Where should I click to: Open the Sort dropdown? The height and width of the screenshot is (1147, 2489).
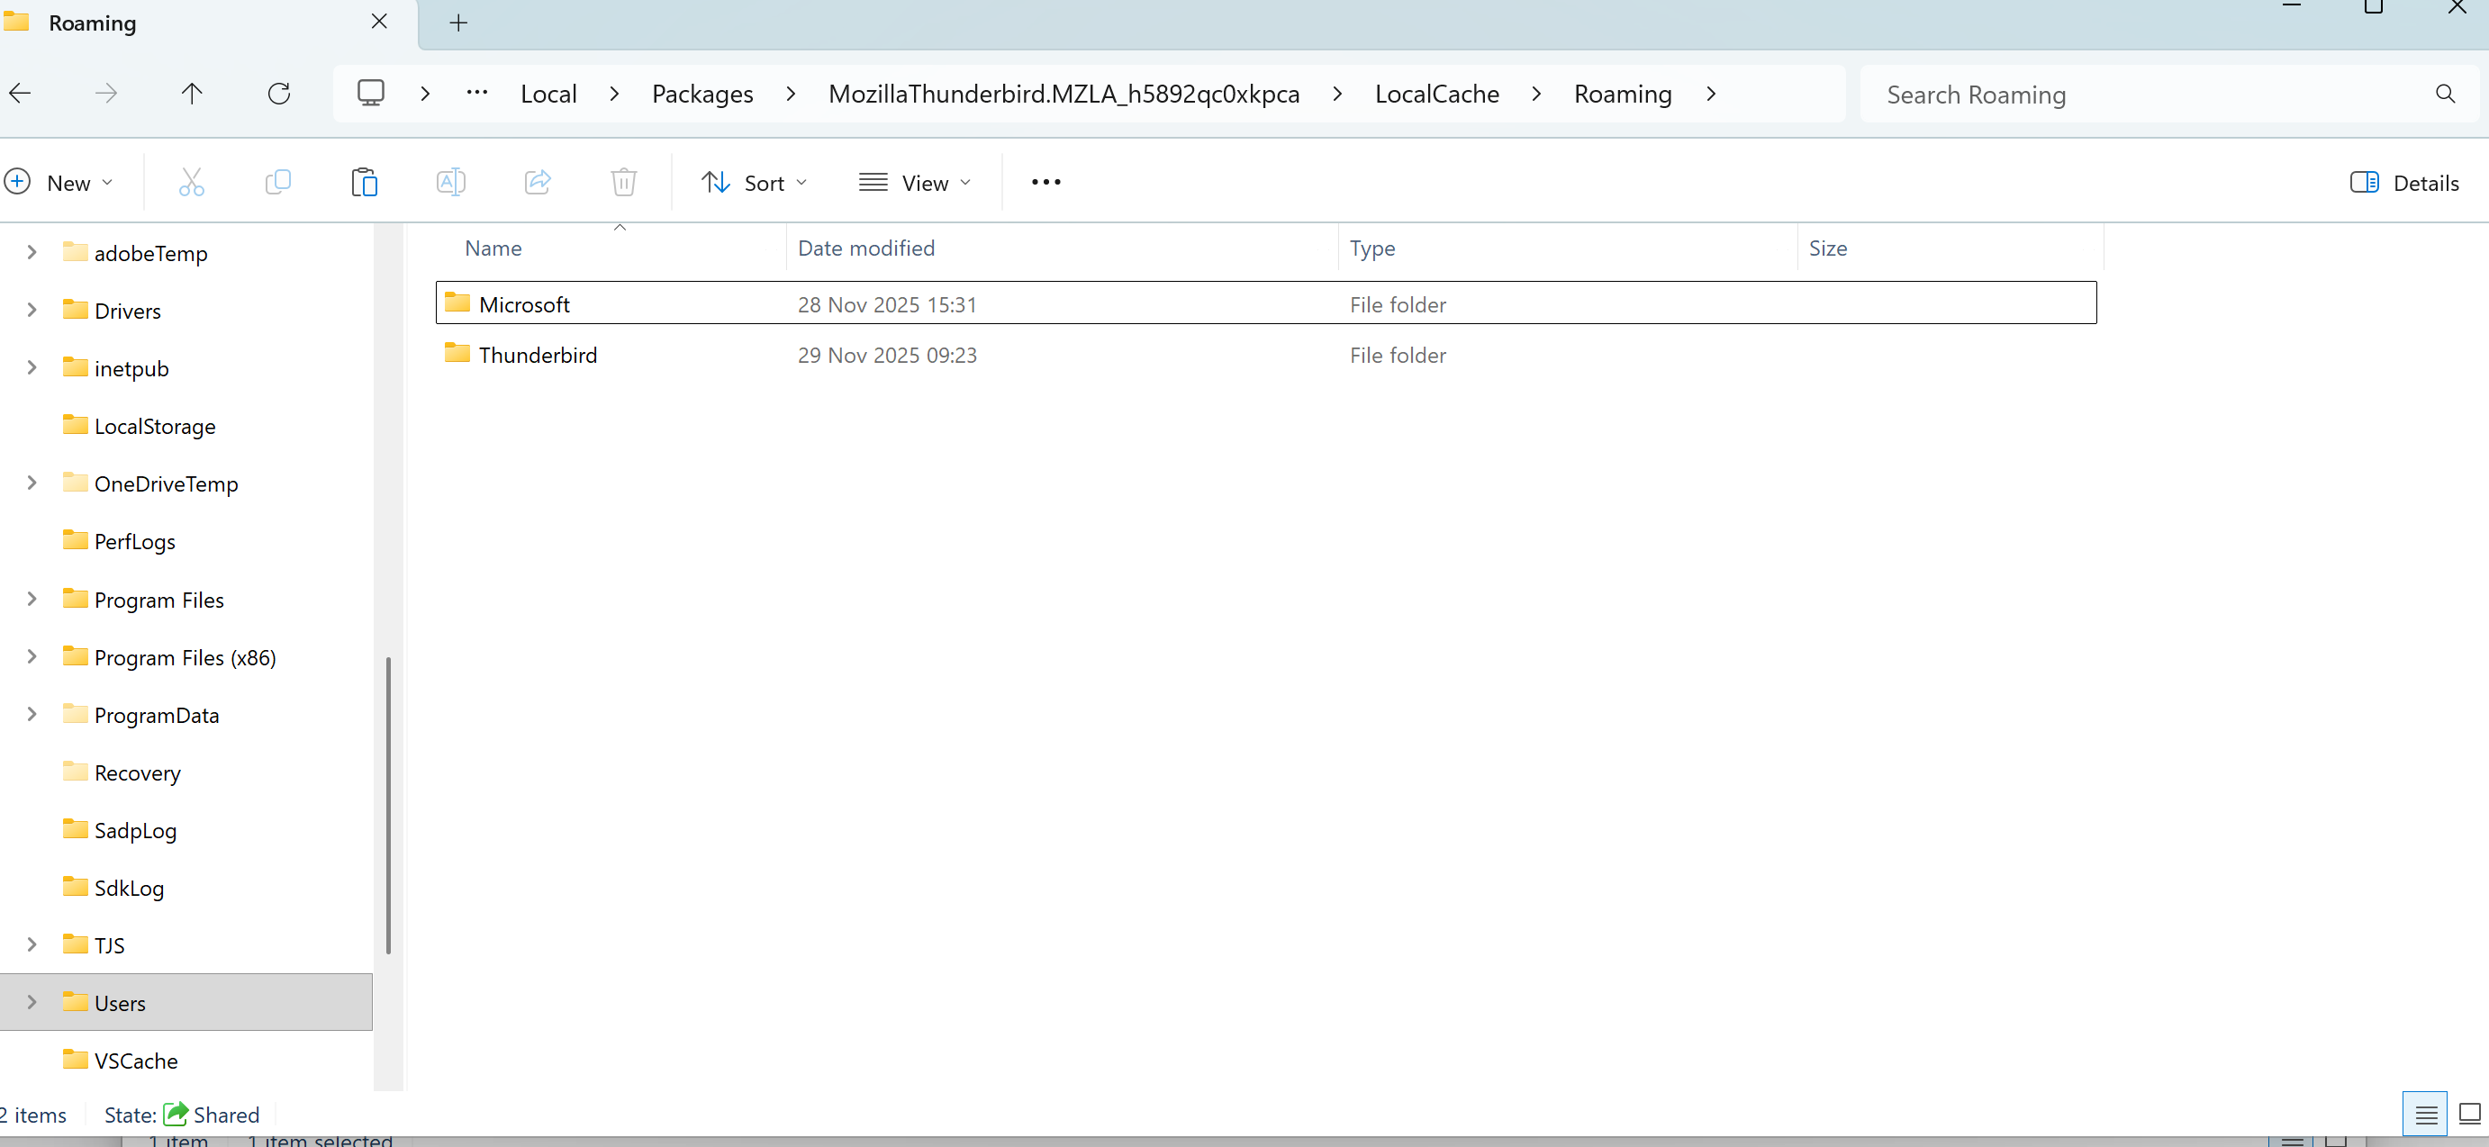coord(754,183)
